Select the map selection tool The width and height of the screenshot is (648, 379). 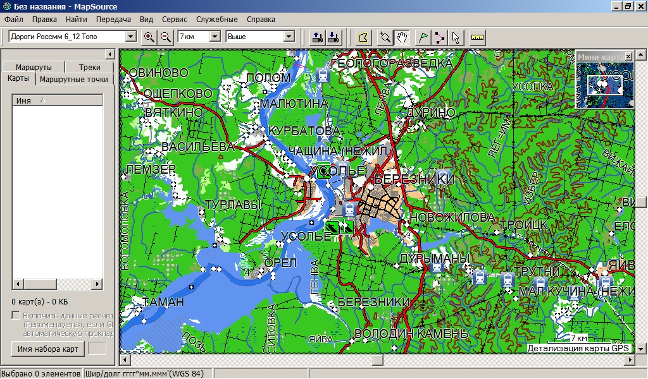click(x=363, y=37)
